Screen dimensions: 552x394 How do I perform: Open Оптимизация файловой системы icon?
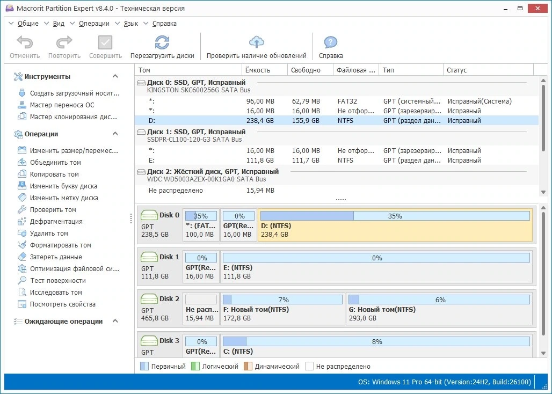pos(22,268)
